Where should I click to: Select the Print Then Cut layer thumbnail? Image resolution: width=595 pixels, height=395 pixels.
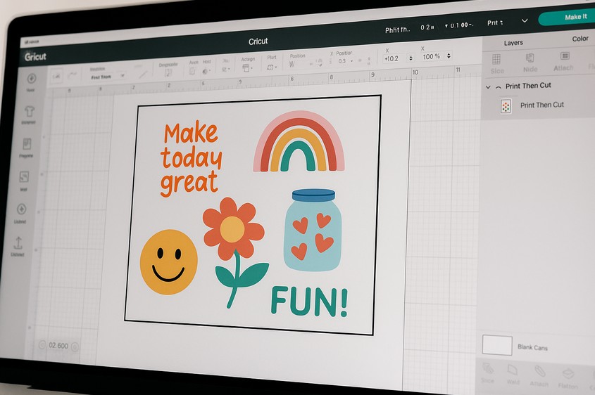tap(505, 106)
